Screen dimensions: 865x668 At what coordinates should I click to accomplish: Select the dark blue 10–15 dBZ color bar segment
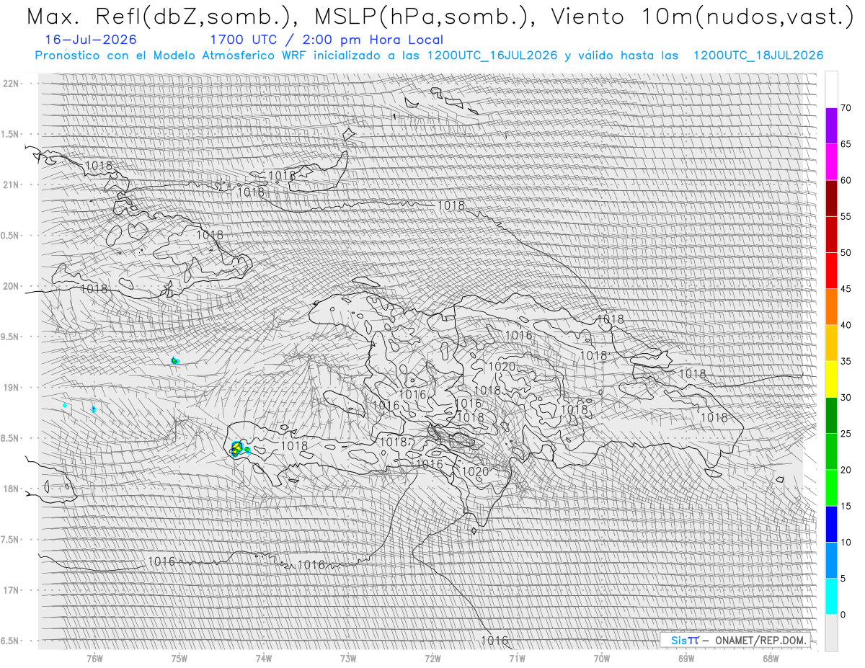(x=832, y=524)
